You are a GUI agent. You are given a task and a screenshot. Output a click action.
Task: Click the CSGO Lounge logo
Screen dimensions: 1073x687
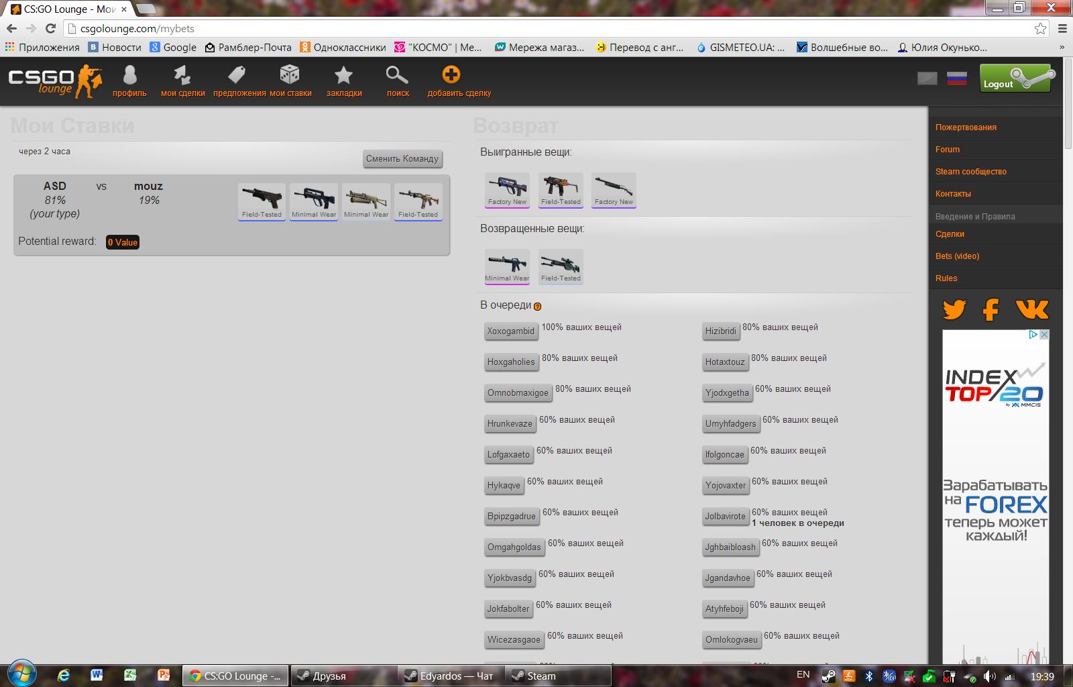(56, 81)
